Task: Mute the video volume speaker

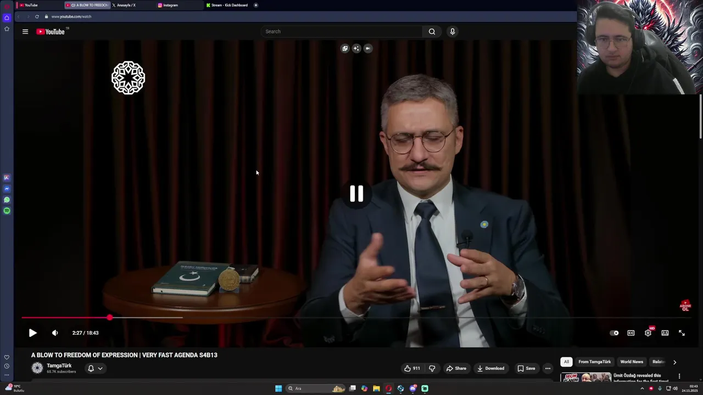Action: (55, 333)
